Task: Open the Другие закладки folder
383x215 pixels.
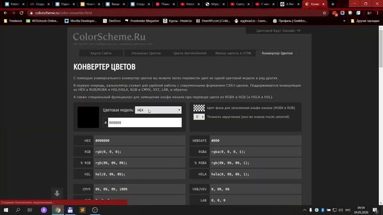Action: (365, 21)
